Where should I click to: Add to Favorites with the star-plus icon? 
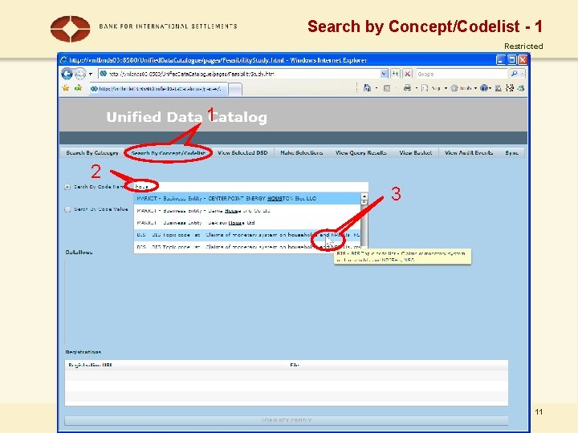[78, 88]
